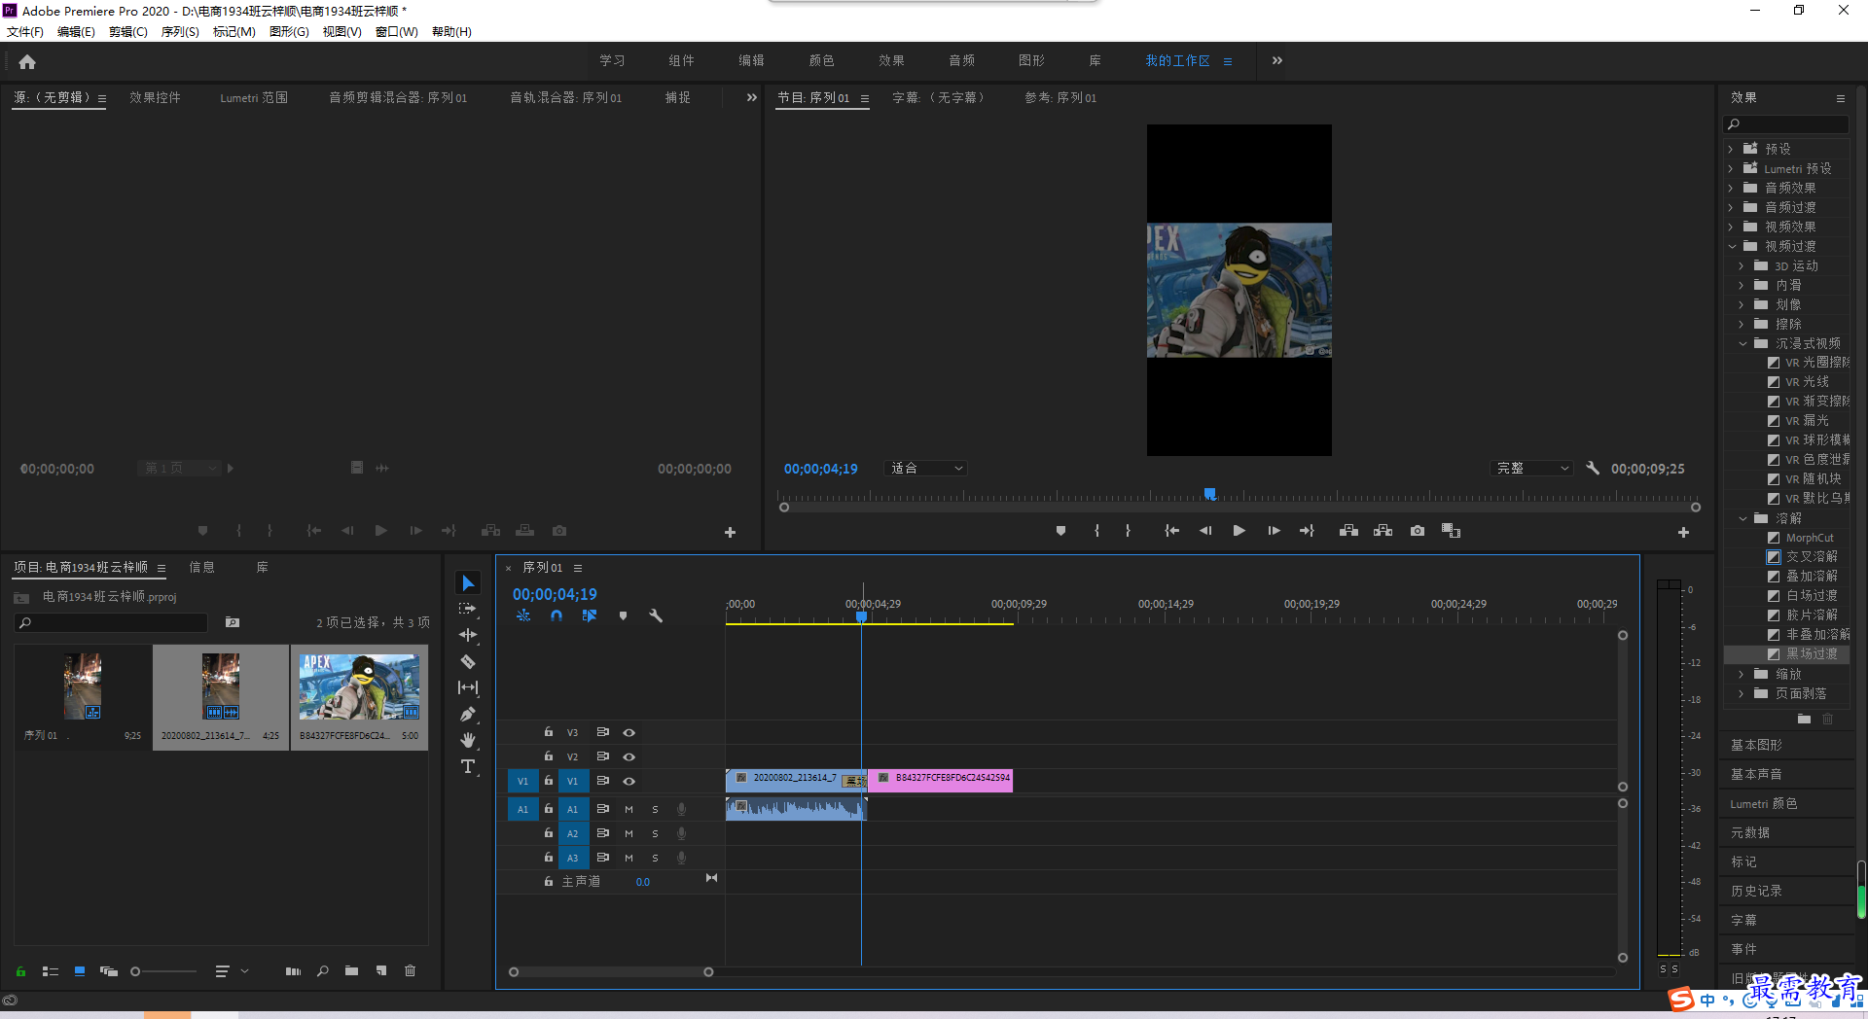1868x1019 pixels.
Task: Select the Type tool
Action: (468, 766)
